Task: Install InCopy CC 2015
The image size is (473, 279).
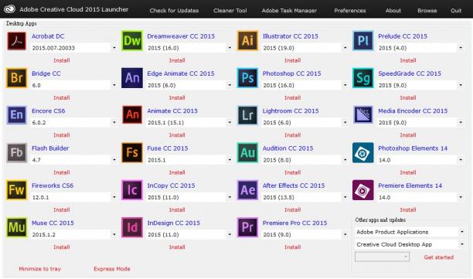Action: (x=177, y=209)
